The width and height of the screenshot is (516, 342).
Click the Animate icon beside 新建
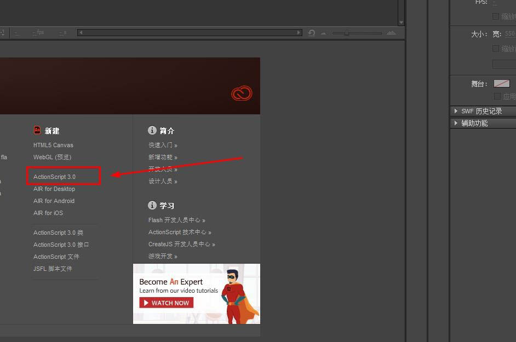(37, 130)
